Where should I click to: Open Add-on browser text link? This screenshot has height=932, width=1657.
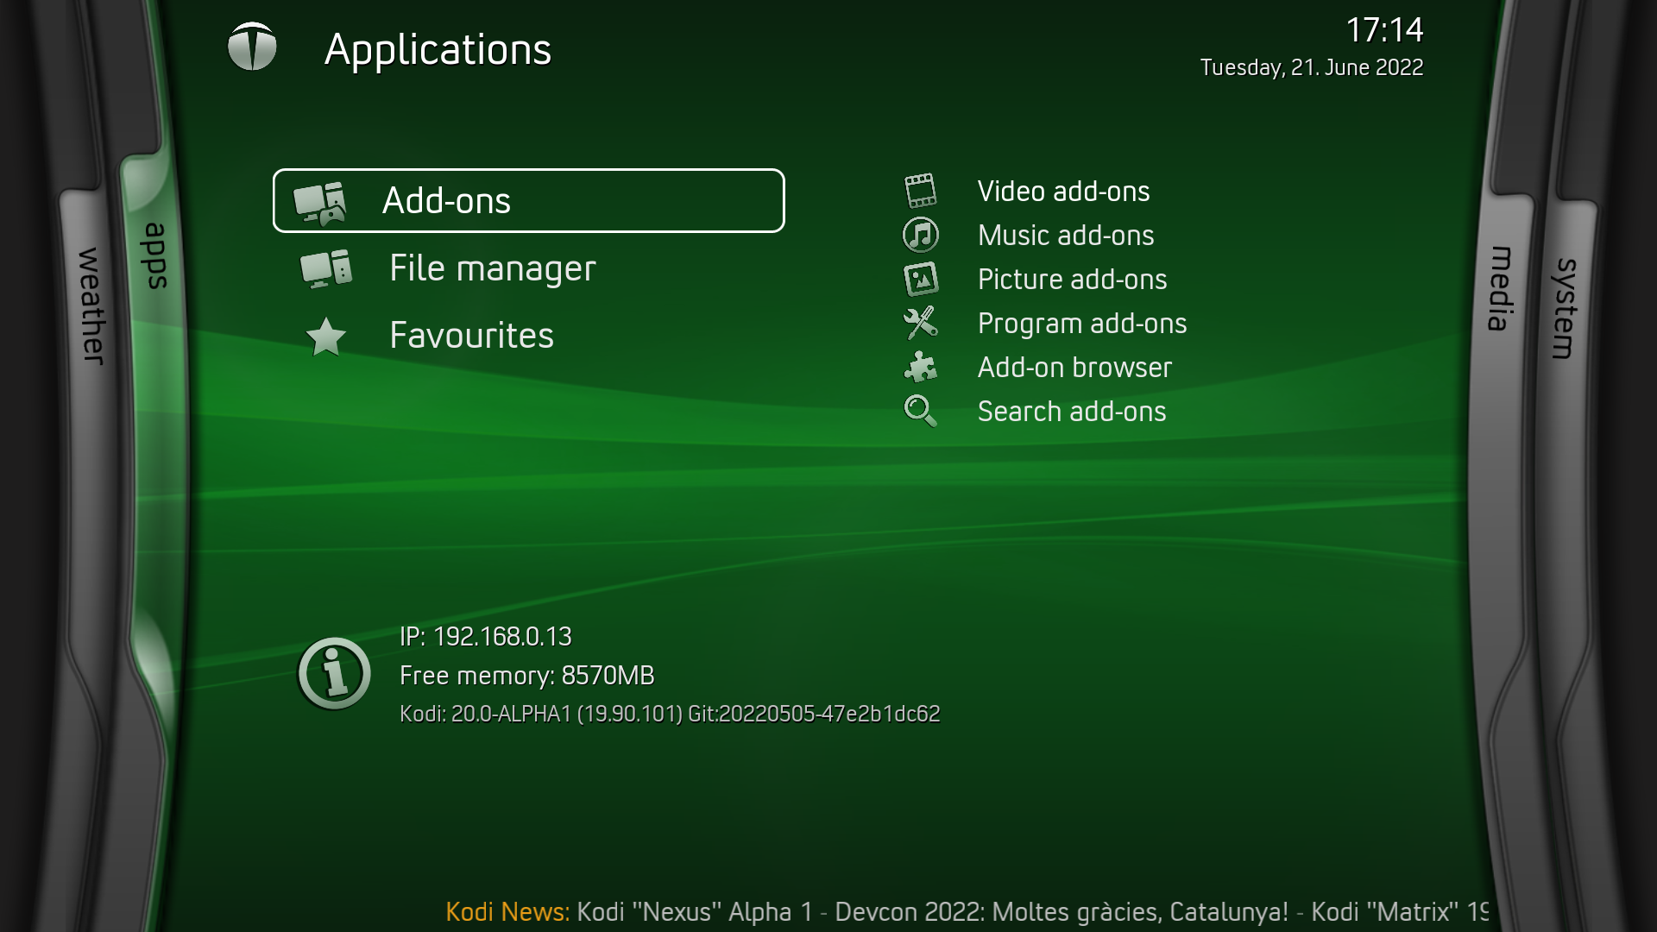coord(1074,367)
